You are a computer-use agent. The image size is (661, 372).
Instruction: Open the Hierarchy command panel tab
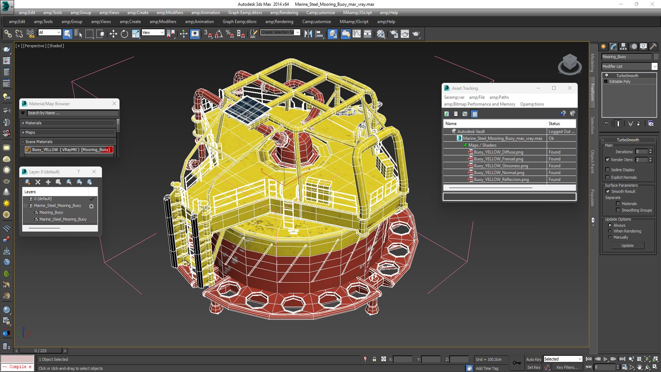pyautogui.click(x=623, y=46)
